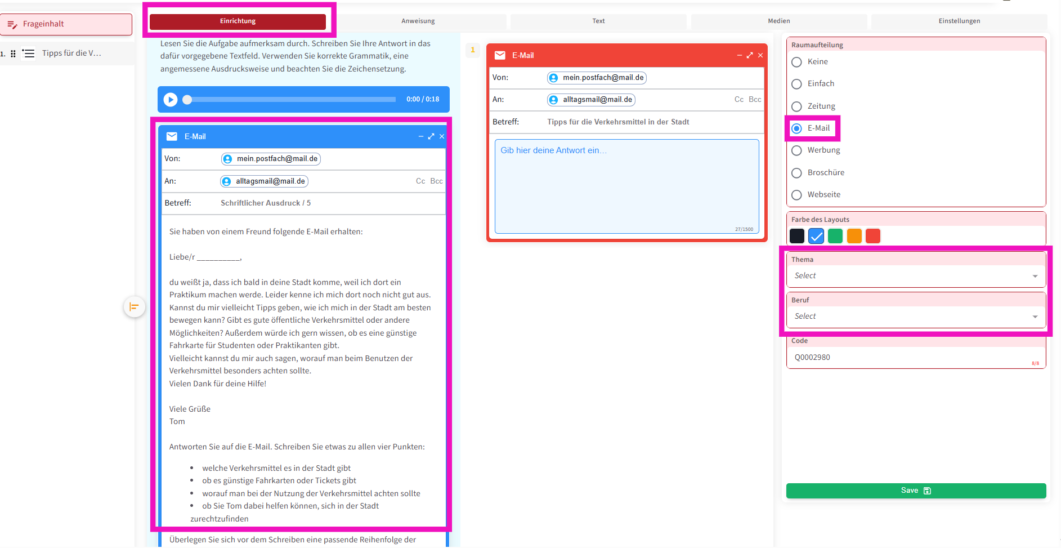Click the answer text area in red E-Mail
The width and height of the screenshot is (1061, 548).
pos(626,186)
